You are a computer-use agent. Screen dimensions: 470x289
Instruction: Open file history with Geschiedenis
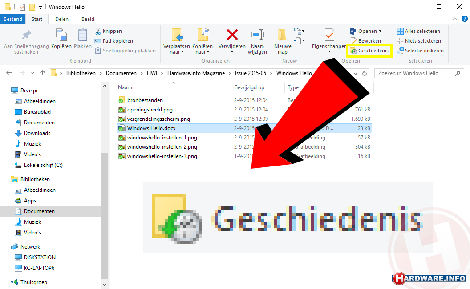pos(369,51)
